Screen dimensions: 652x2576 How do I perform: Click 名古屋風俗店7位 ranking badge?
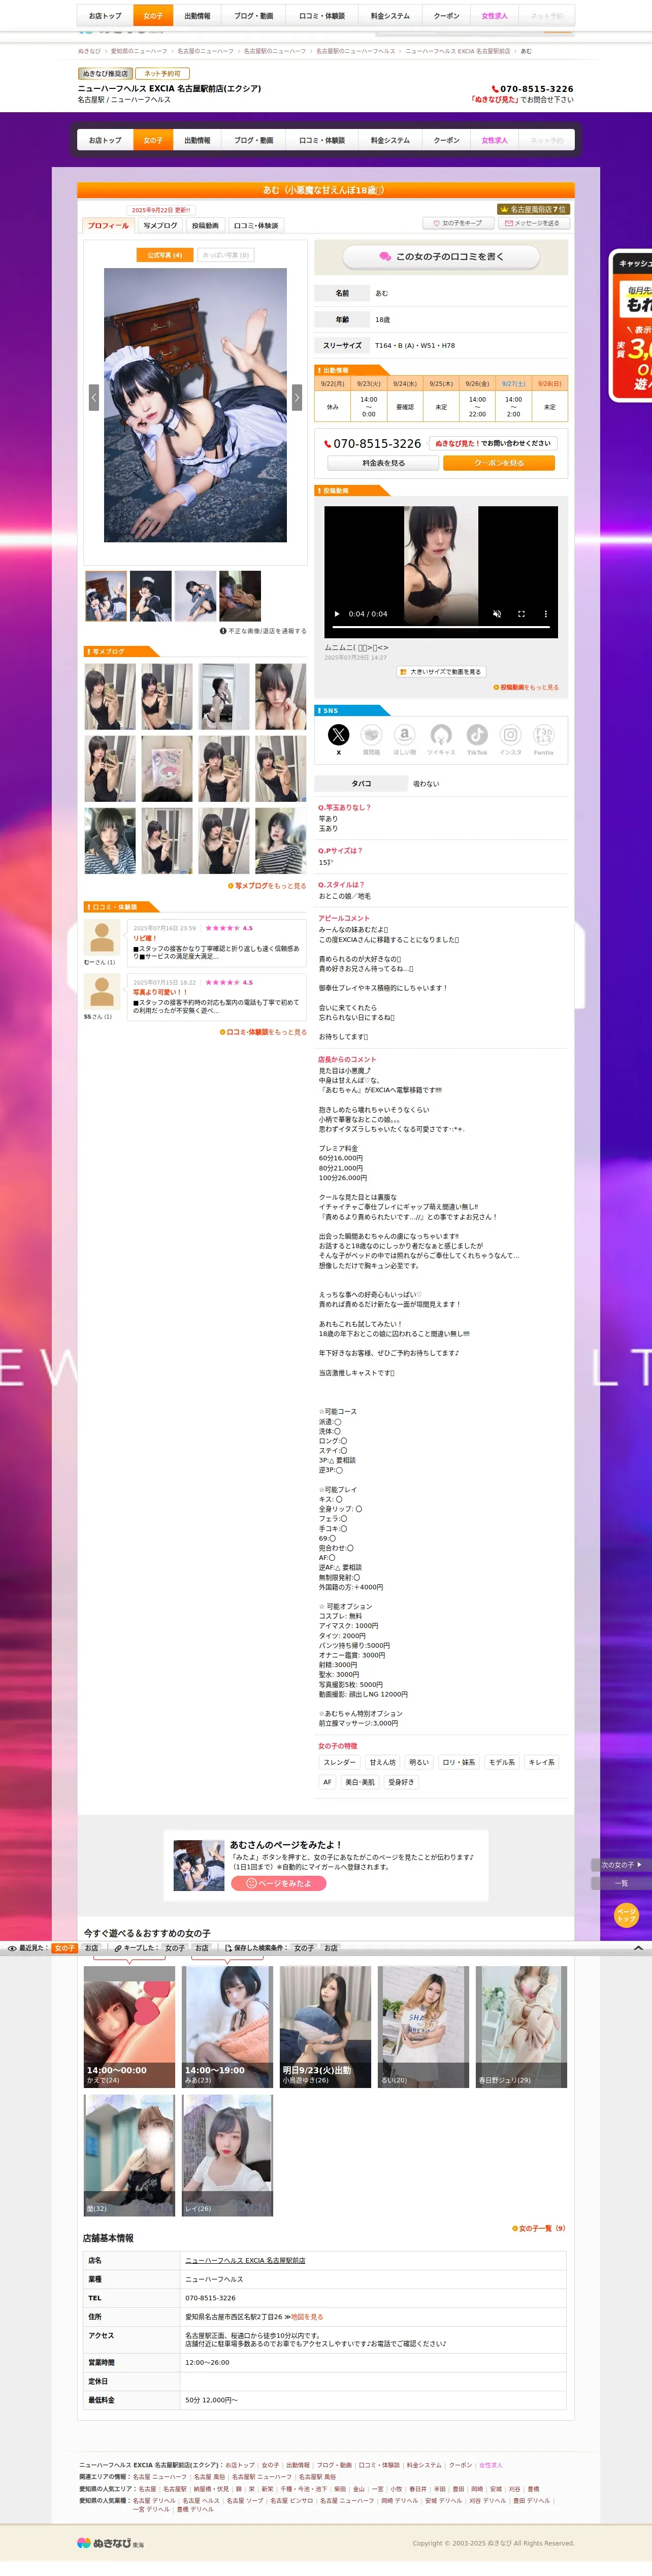click(x=534, y=209)
